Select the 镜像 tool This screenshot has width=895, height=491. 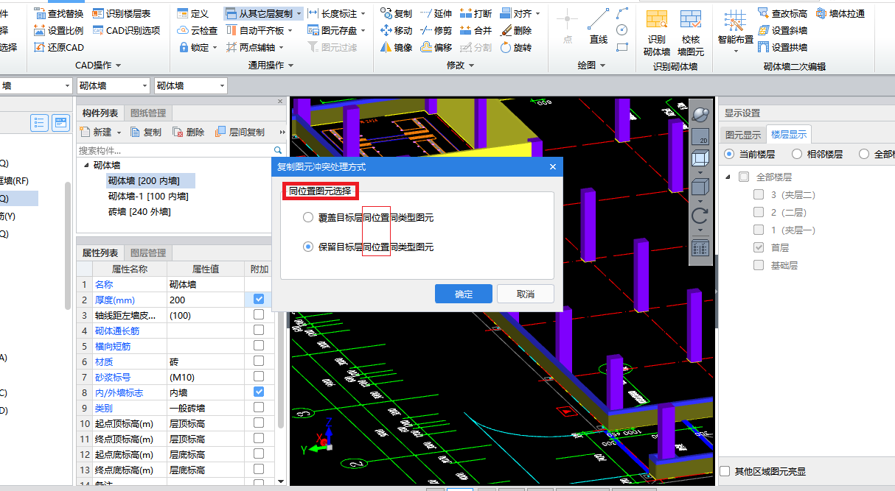(x=397, y=47)
